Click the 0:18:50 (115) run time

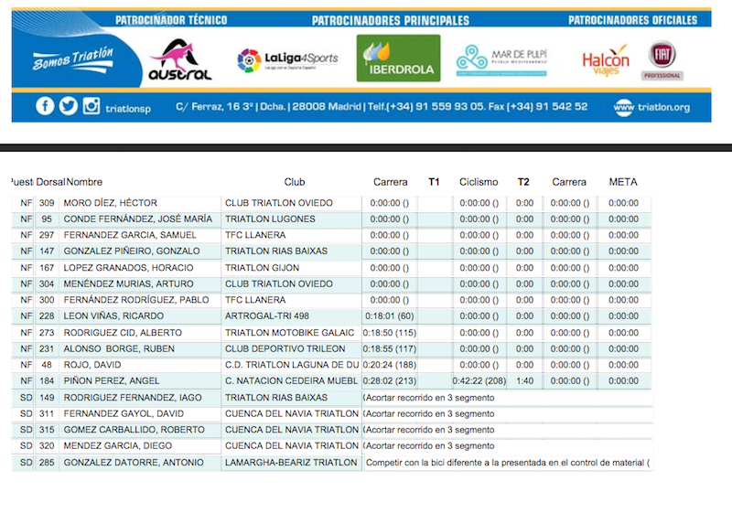point(390,333)
